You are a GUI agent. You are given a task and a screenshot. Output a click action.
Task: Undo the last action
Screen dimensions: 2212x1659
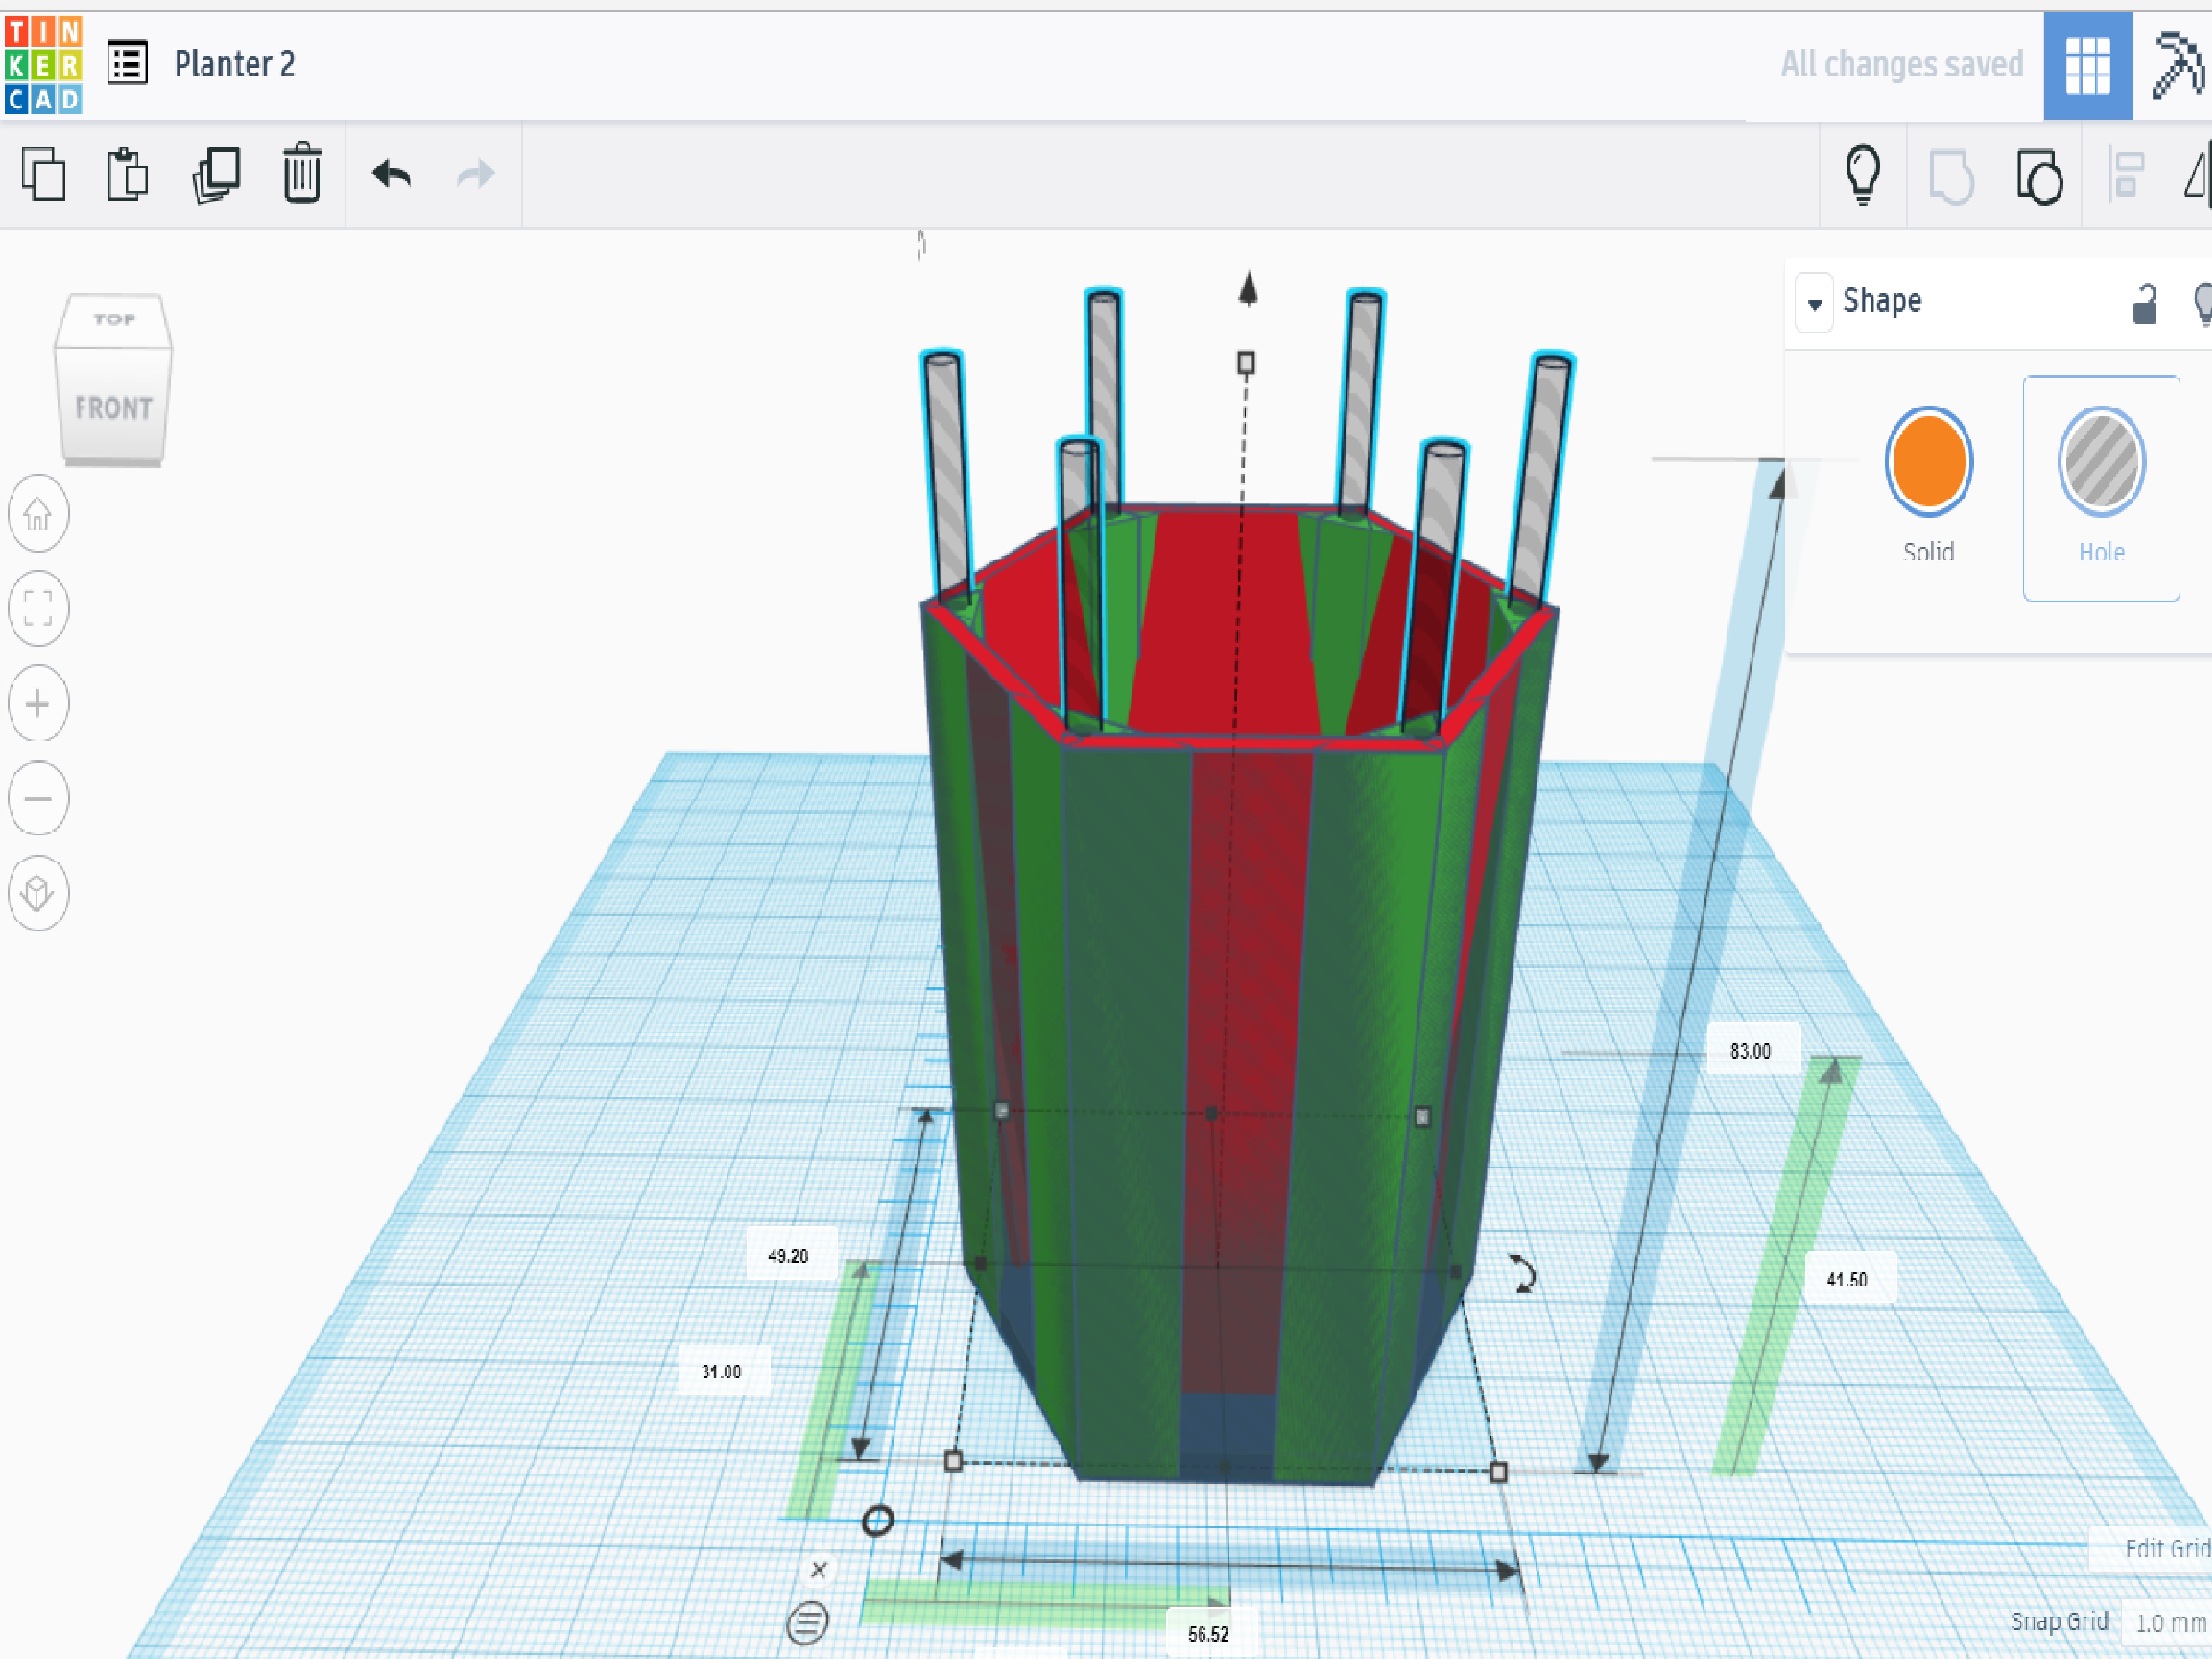[391, 174]
